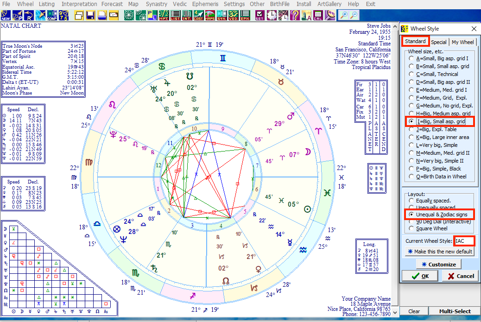Click the Clear button
This screenshot has height=322, width=481.
coord(414,311)
